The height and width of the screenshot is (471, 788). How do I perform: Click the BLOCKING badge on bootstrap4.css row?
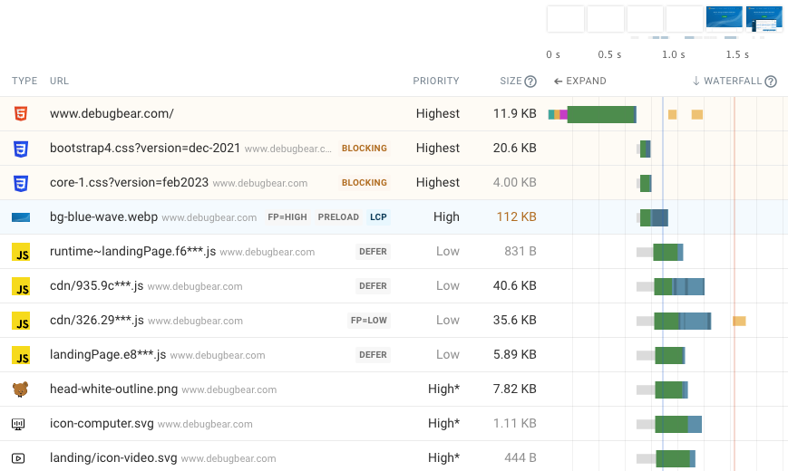[x=365, y=149]
